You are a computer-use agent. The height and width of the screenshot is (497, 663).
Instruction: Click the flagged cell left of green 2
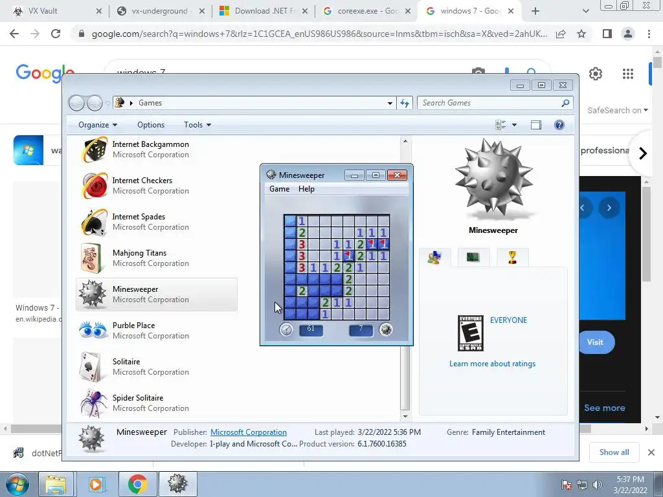coord(348,256)
